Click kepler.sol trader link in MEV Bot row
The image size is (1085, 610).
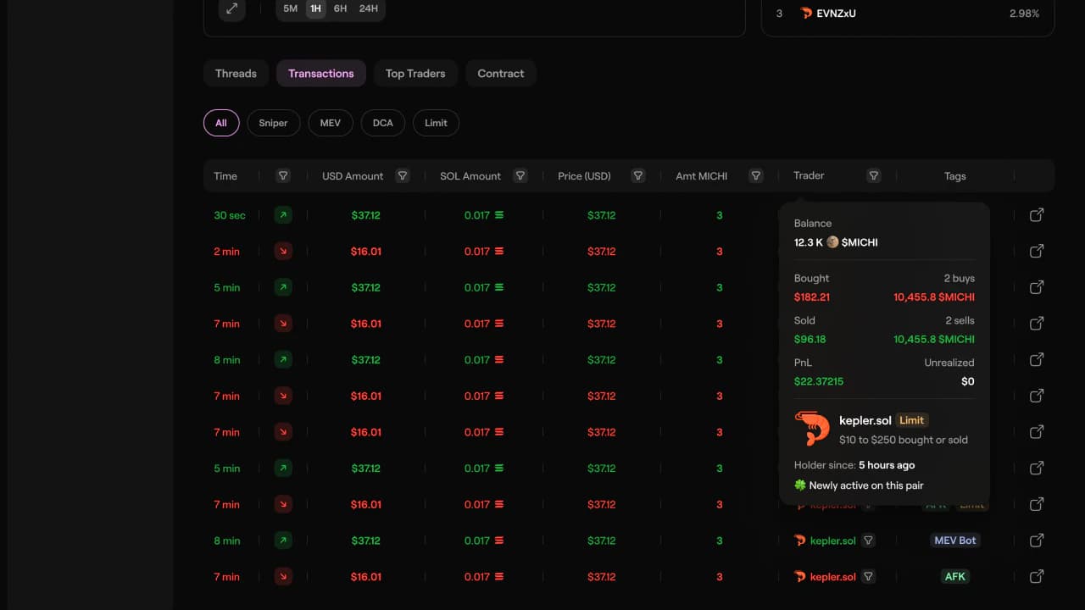[x=832, y=541]
